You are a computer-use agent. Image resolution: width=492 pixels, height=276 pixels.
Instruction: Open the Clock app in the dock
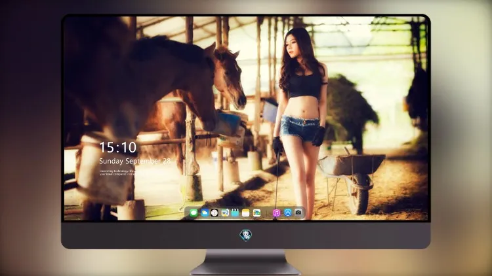(x=215, y=213)
